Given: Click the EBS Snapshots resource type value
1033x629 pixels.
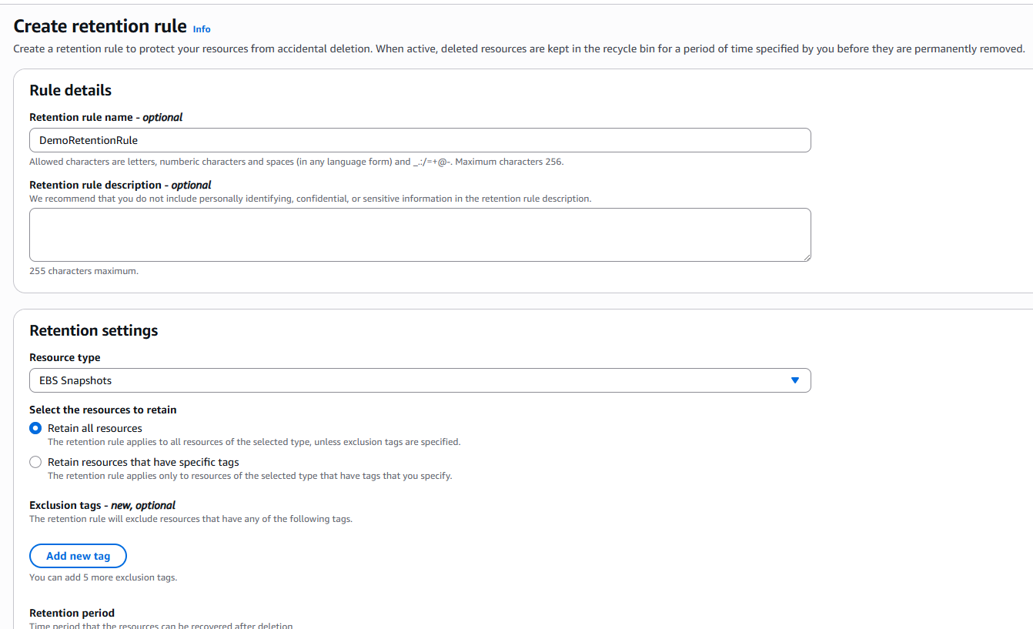Looking at the screenshot, I should coord(76,380).
